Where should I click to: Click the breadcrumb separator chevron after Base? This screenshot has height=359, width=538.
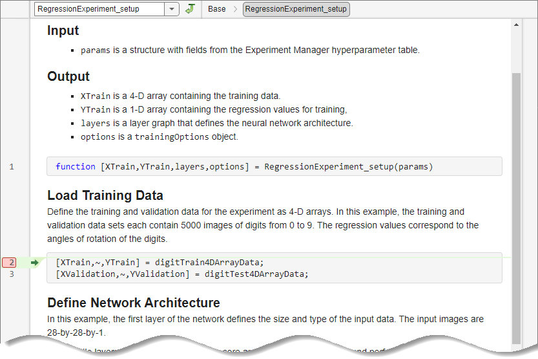pyautogui.click(x=235, y=9)
